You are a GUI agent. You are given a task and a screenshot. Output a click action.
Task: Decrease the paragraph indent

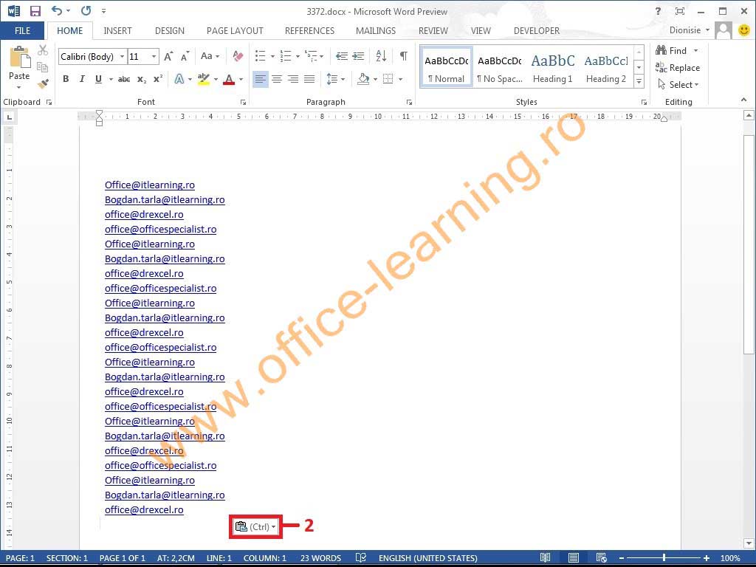(342, 56)
